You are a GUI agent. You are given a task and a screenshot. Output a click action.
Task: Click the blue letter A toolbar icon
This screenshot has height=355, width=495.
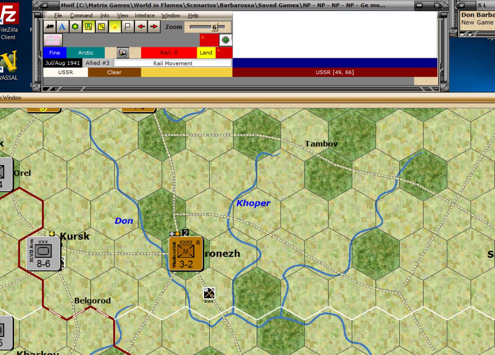(x=62, y=26)
